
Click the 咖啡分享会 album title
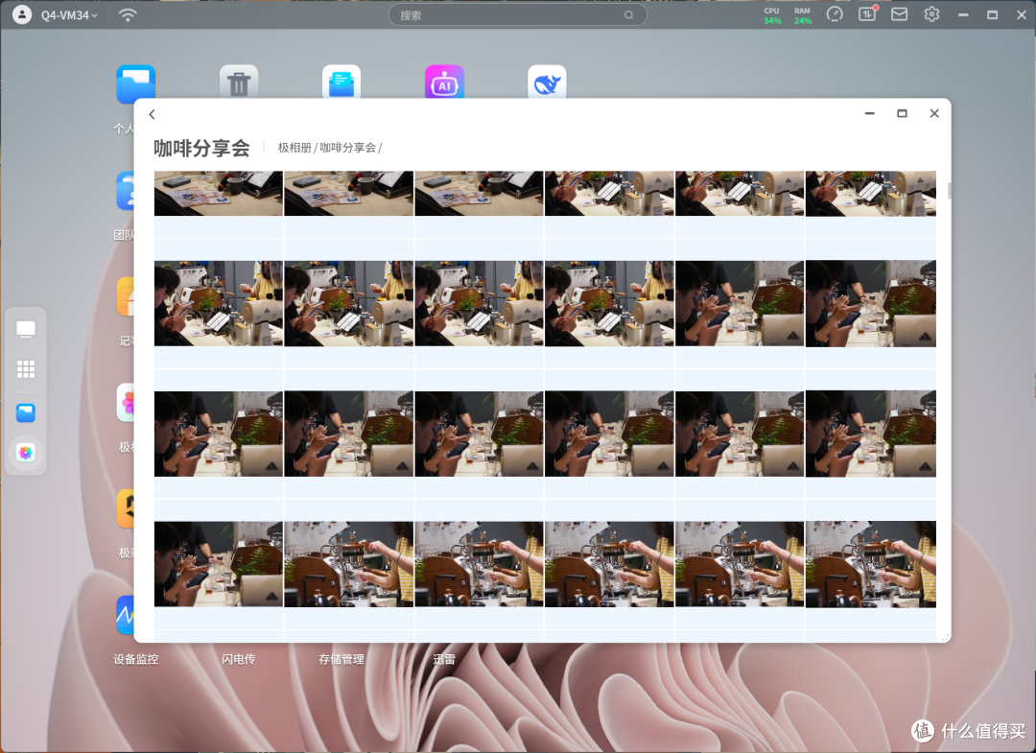(x=201, y=148)
